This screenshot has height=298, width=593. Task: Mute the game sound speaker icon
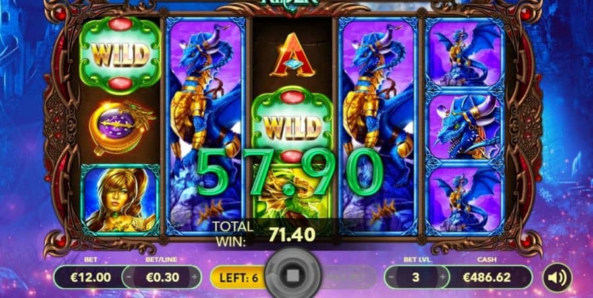pyautogui.click(x=557, y=278)
